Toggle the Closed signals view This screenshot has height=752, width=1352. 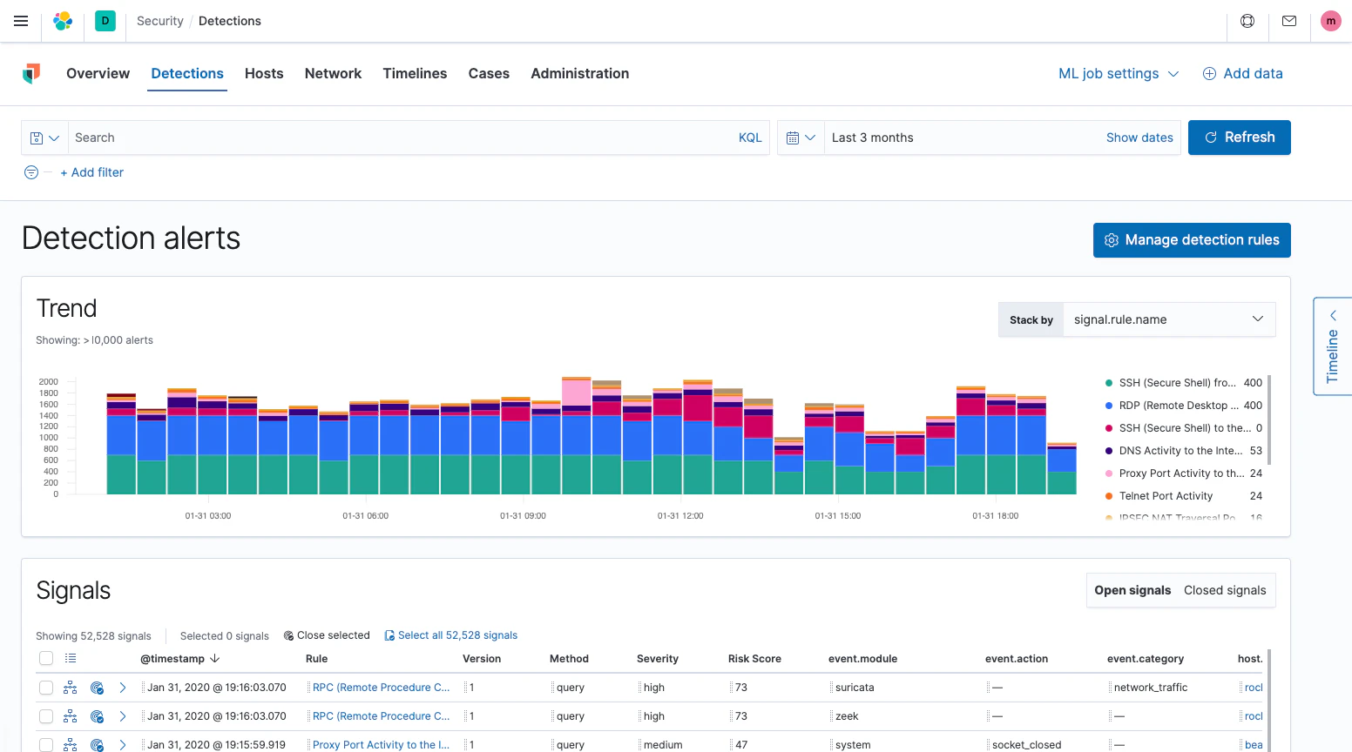tap(1225, 590)
